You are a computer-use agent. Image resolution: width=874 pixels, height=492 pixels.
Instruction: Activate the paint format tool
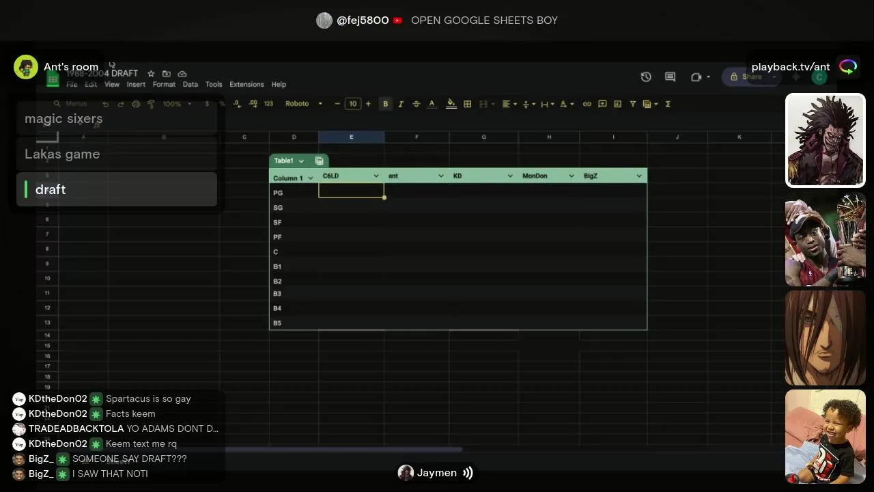[x=151, y=104]
